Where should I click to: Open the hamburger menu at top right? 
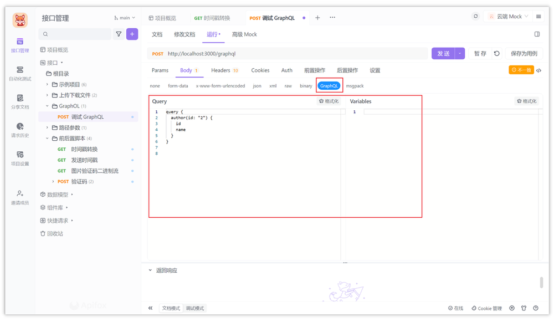[x=538, y=16]
